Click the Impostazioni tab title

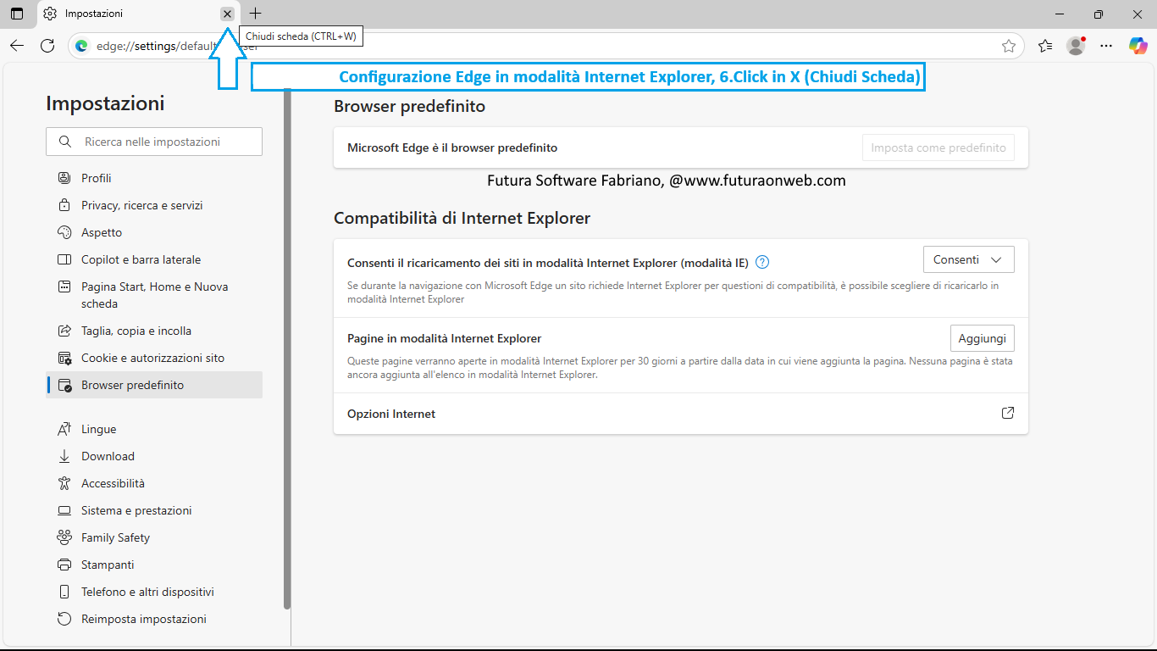(94, 14)
